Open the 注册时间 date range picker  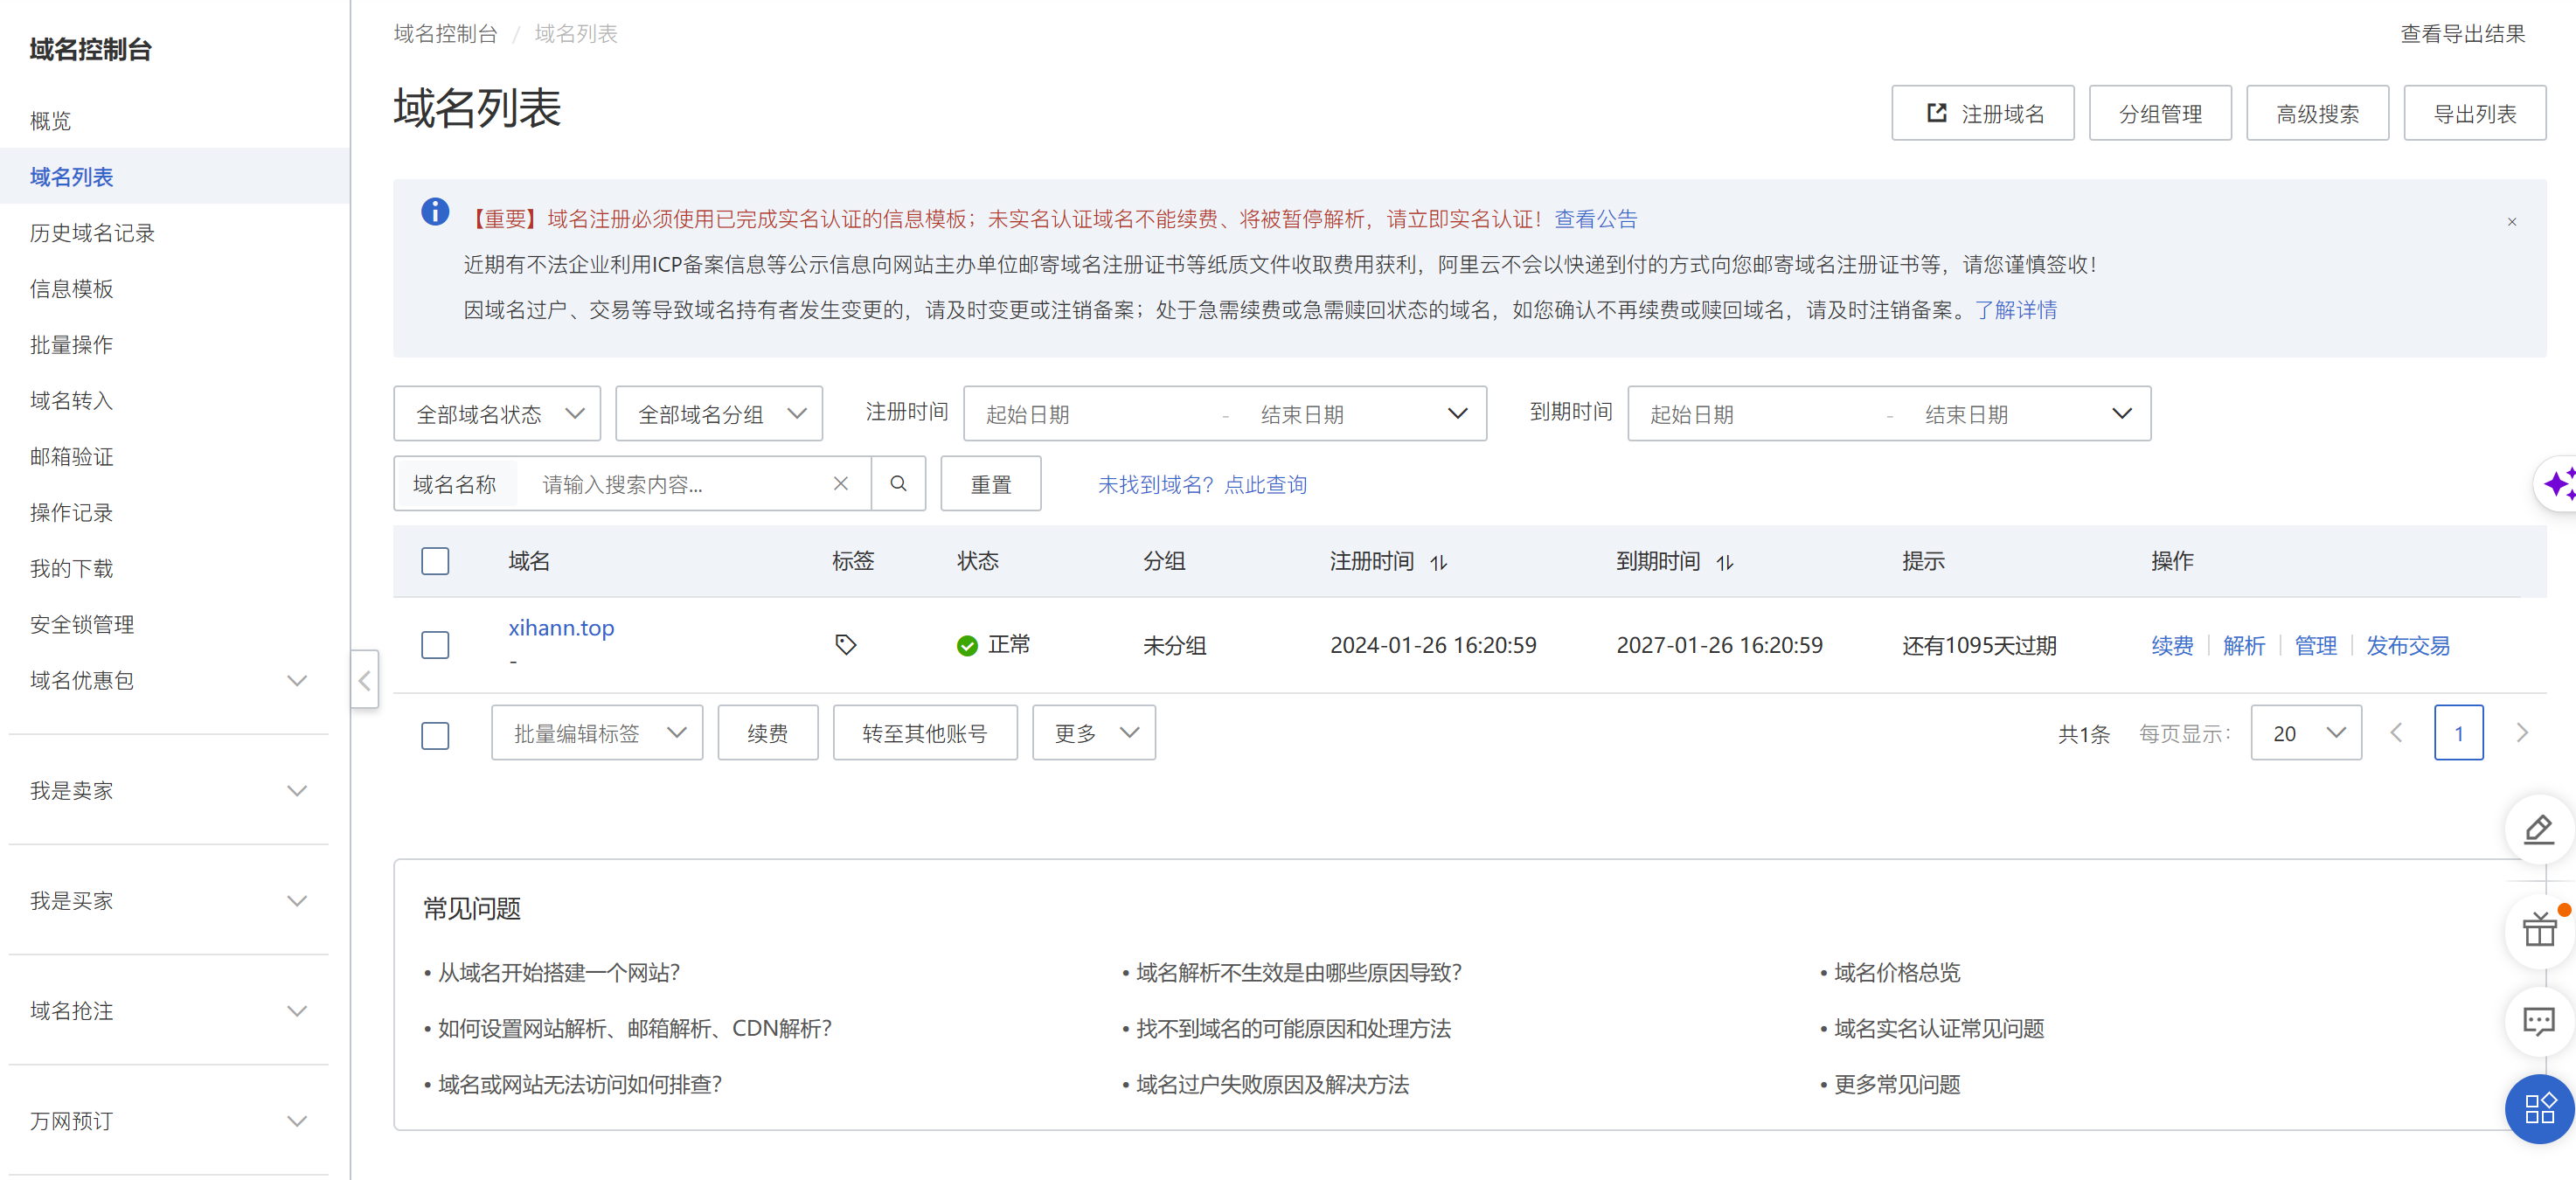coord(1225,414)
